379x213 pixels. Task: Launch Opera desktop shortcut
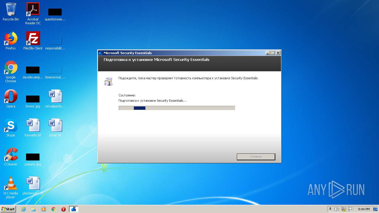tap(11, 99)
